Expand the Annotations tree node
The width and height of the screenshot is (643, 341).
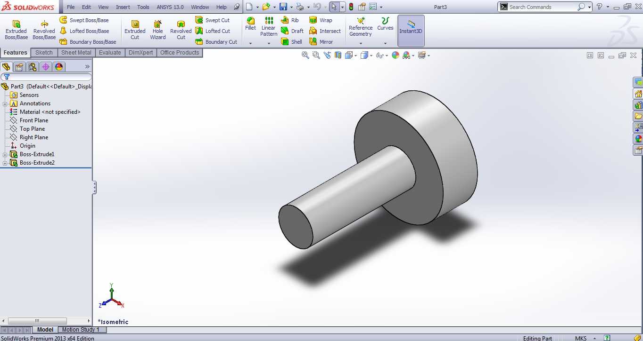[x=5, y=103]
